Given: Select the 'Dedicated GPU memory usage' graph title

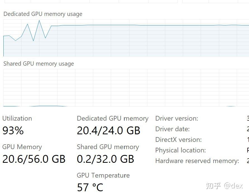Looking at the screenshot, I should pos(43,14).
